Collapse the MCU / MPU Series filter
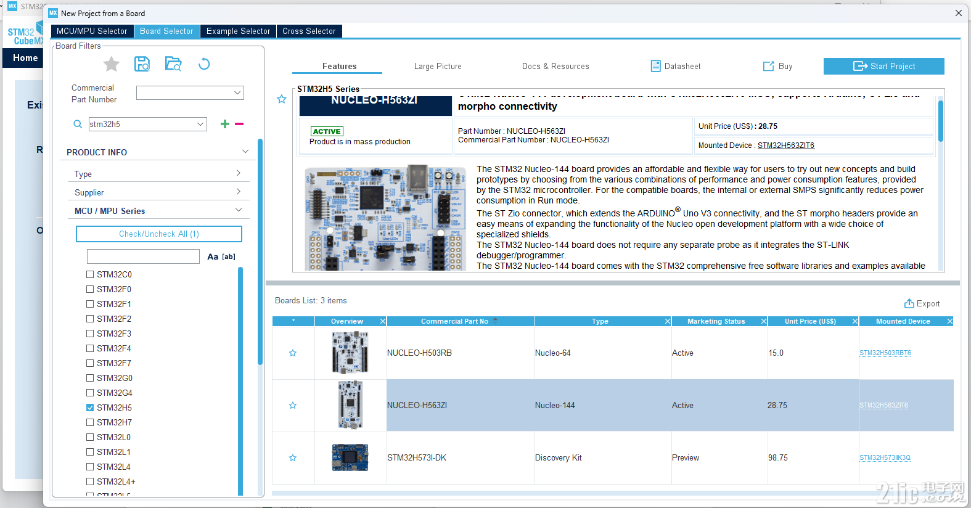This screenshot has width=971, height=508. [x=239, y=210]
